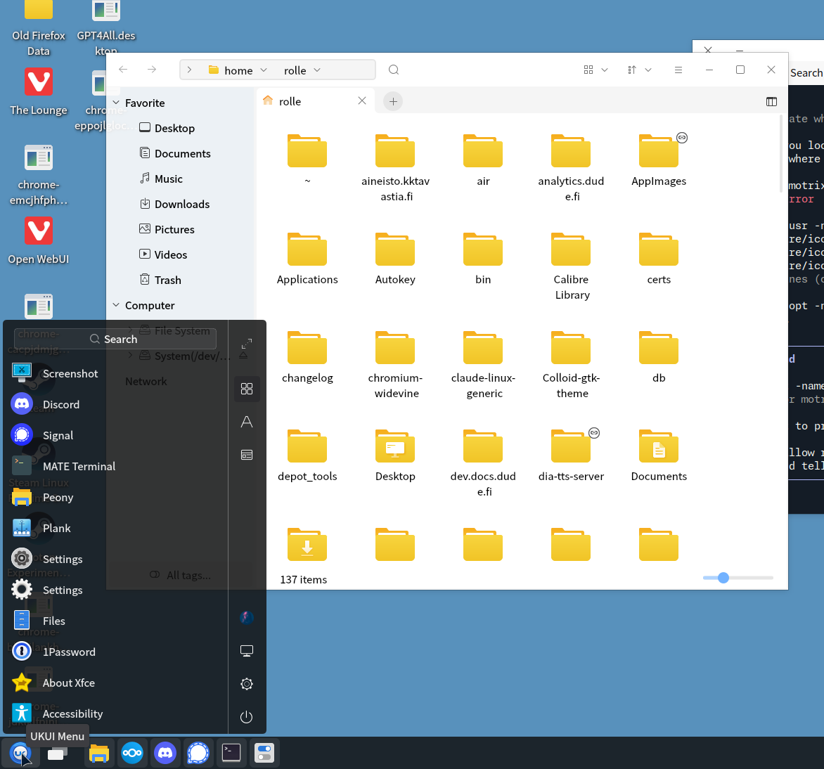Viewport: 824px width, 769px height.
Task: Expand the view mode dropdown arrow
Action: point(605,70)
